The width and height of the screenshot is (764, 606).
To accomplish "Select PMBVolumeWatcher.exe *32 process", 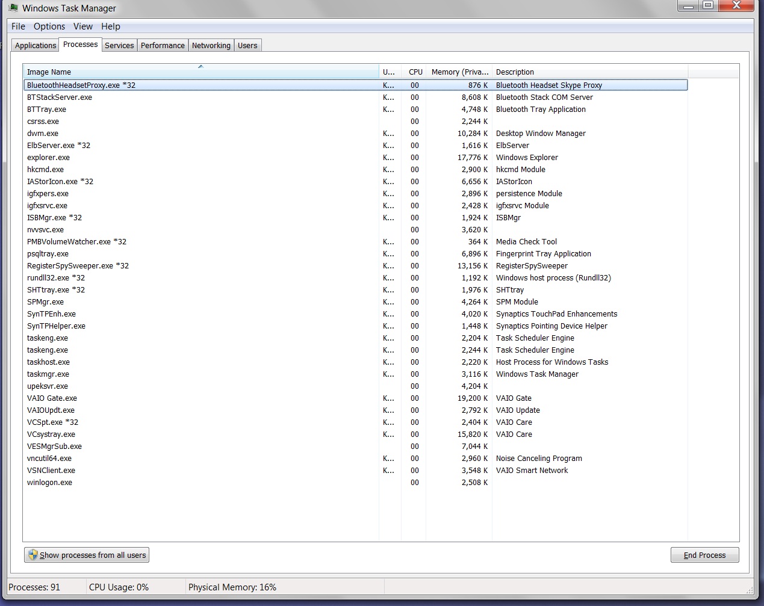I will point(355,242).
